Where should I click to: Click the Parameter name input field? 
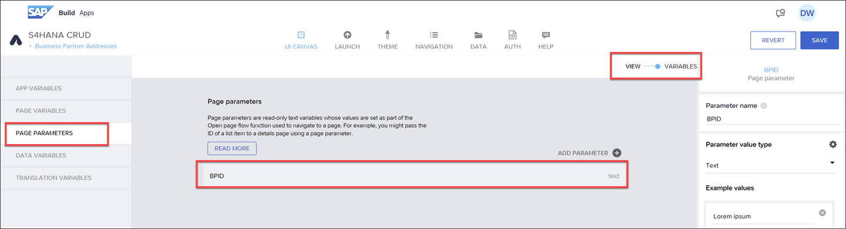tap(771, 119)
